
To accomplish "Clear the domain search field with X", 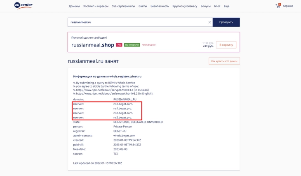I will (x=209, y=22).
